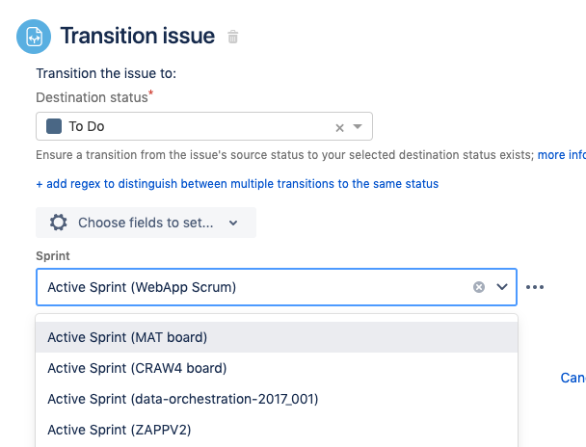
Task: Click the Choose fields to set label
Action: (x=145, y=223)
